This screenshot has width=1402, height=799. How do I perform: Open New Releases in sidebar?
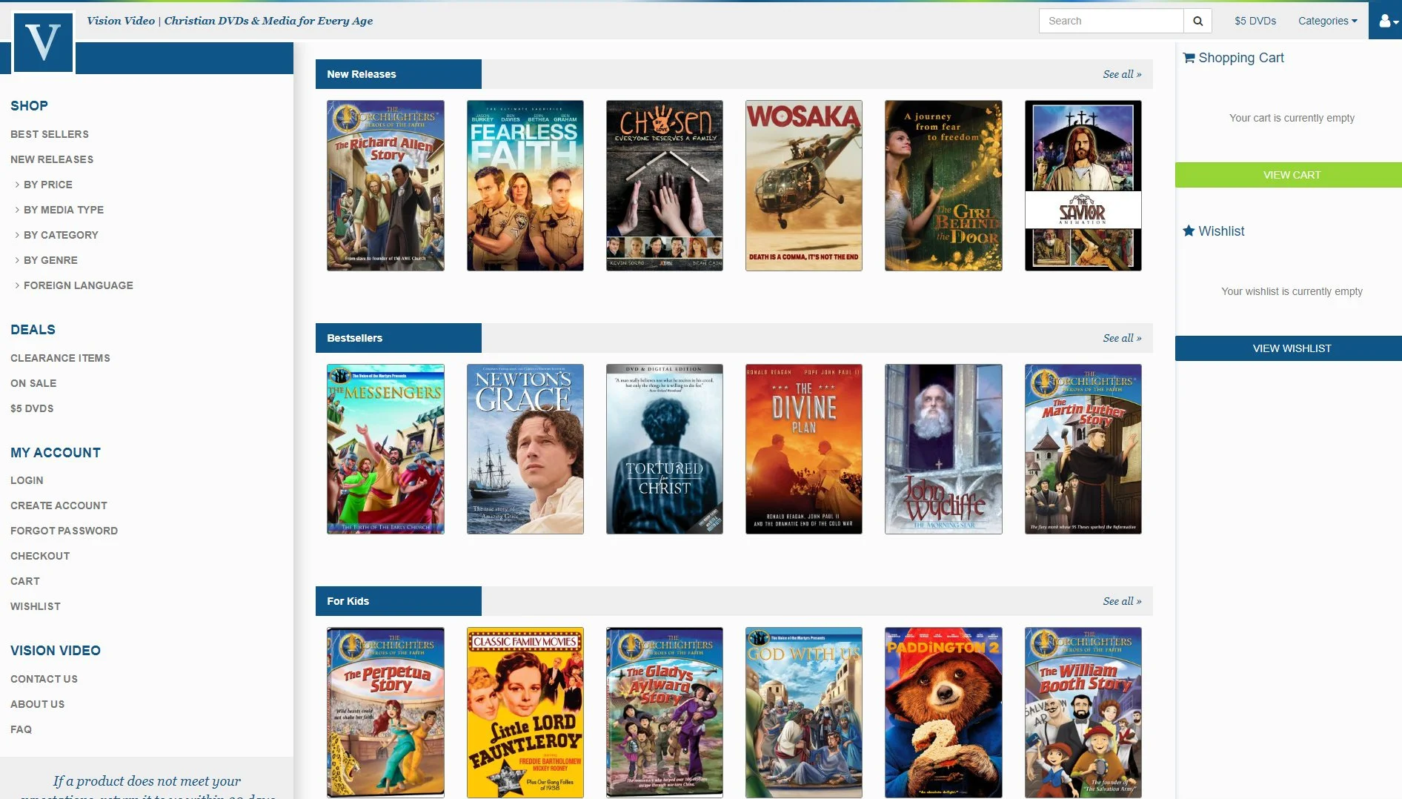click(52, 159)
